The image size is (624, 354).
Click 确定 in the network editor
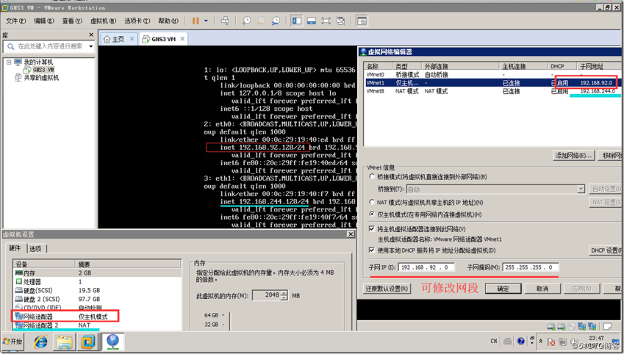503,289
